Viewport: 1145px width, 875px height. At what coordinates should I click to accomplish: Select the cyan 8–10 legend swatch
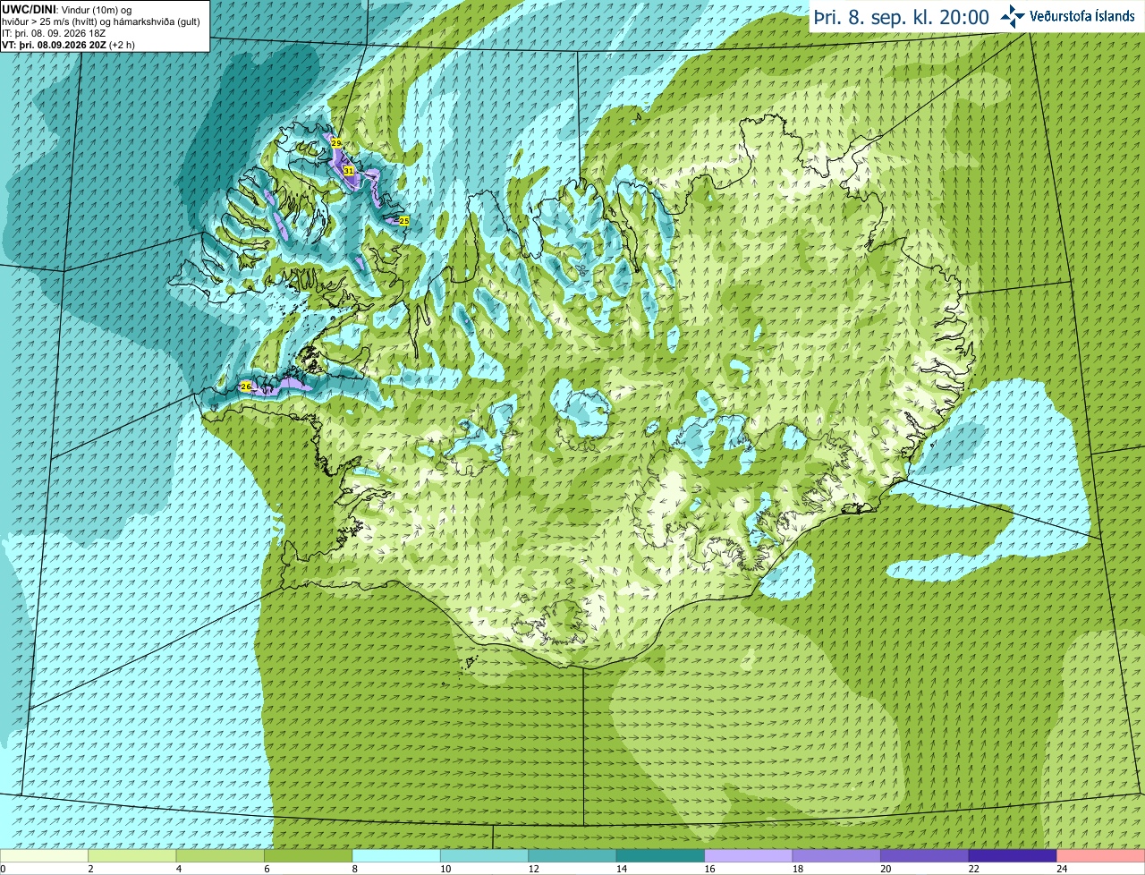(396, 856)
